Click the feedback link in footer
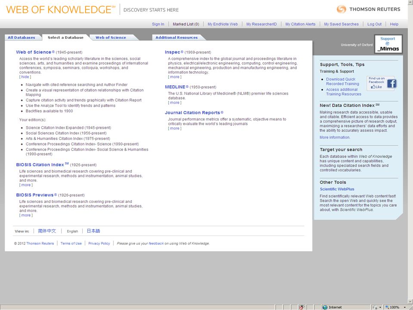 156,243
